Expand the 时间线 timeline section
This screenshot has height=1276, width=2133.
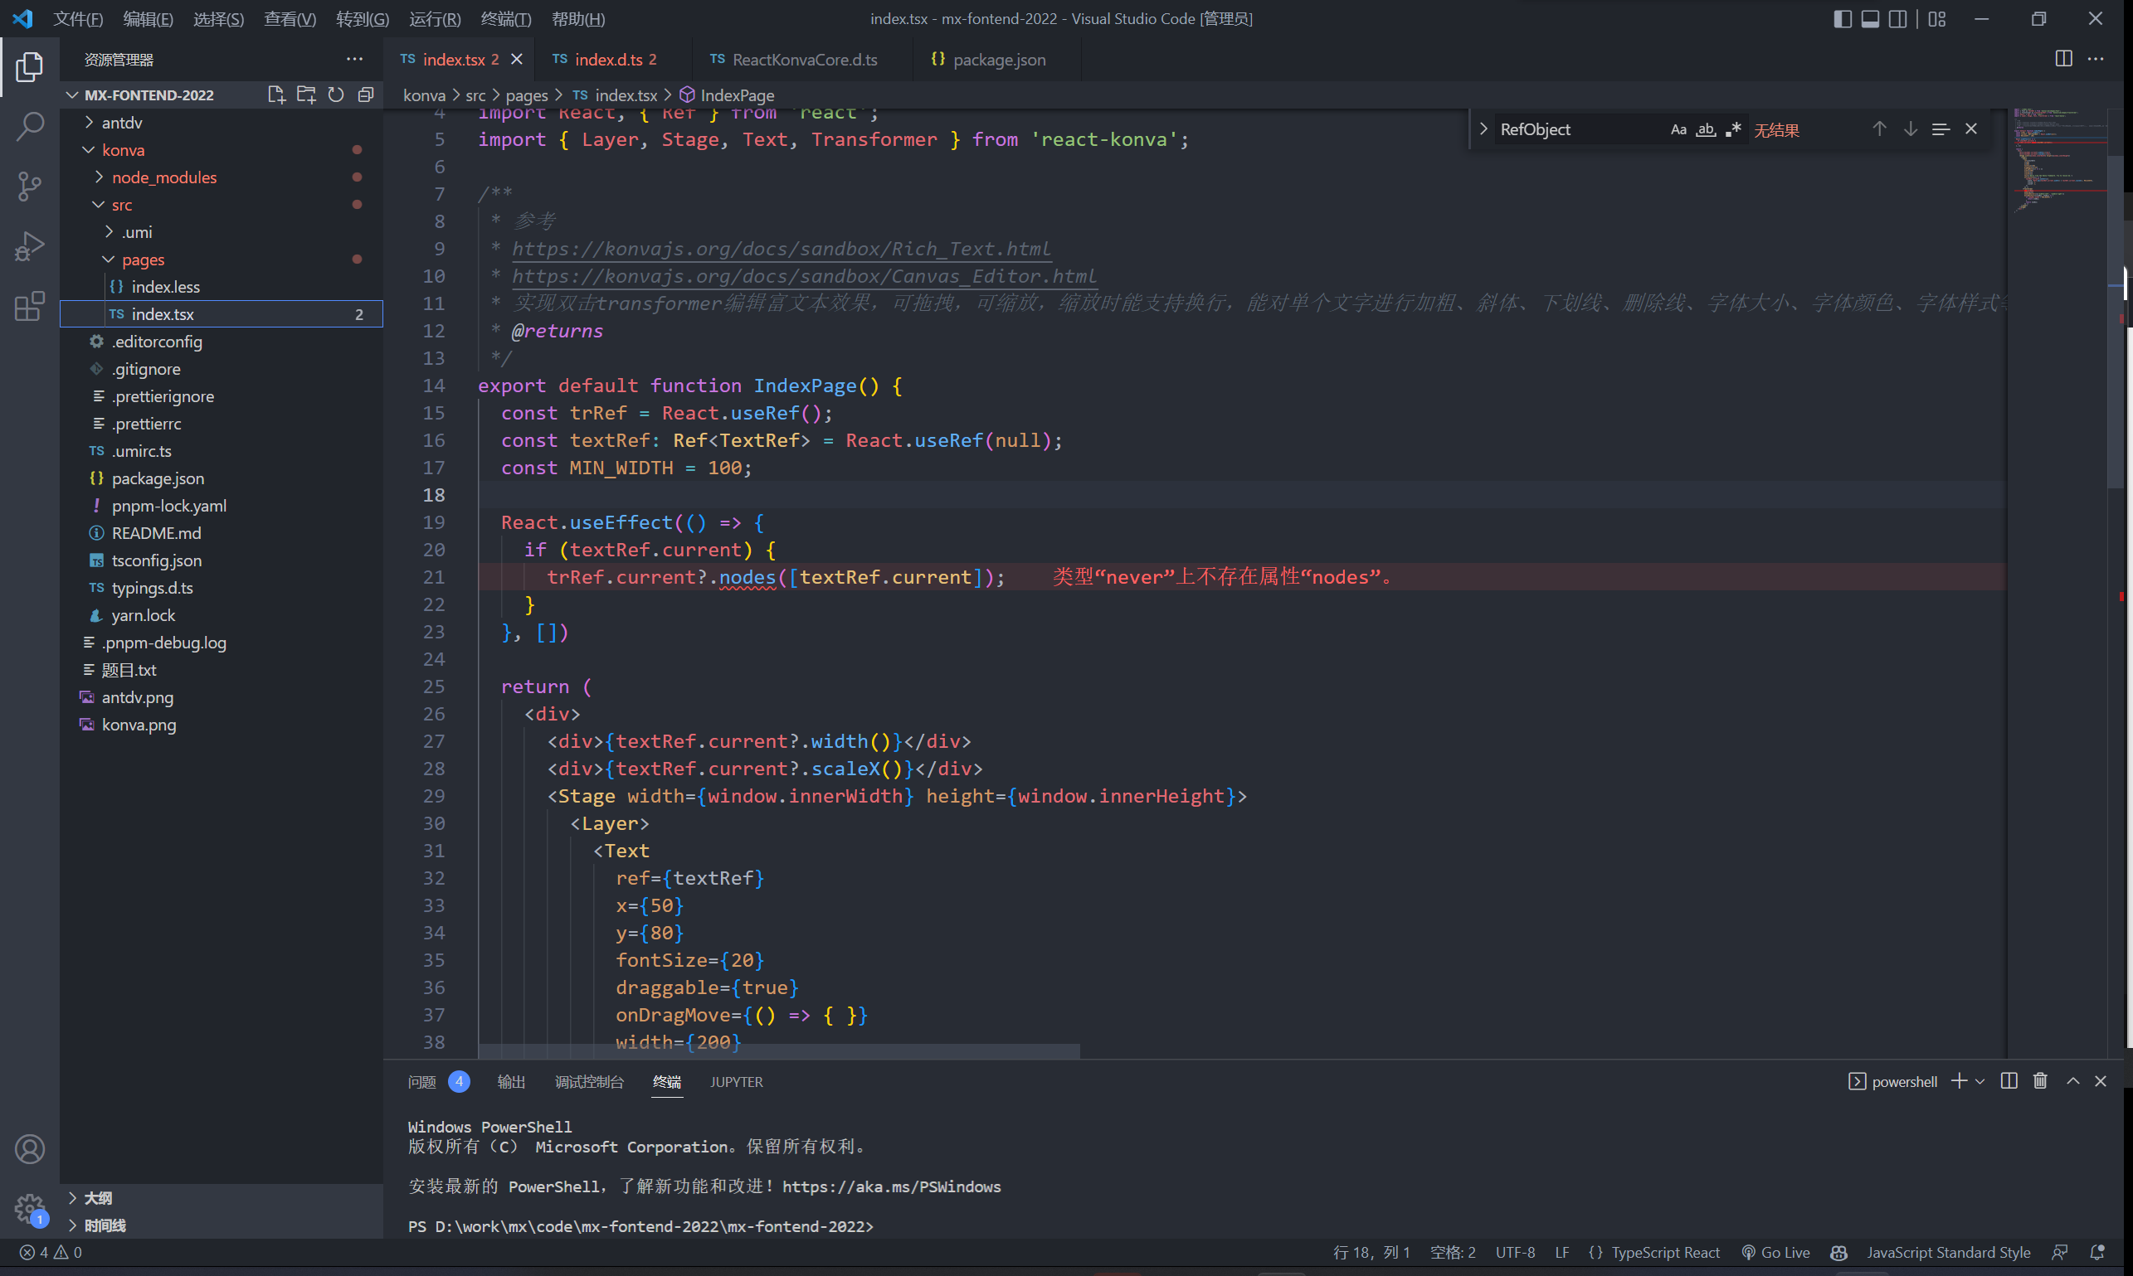72,1225
